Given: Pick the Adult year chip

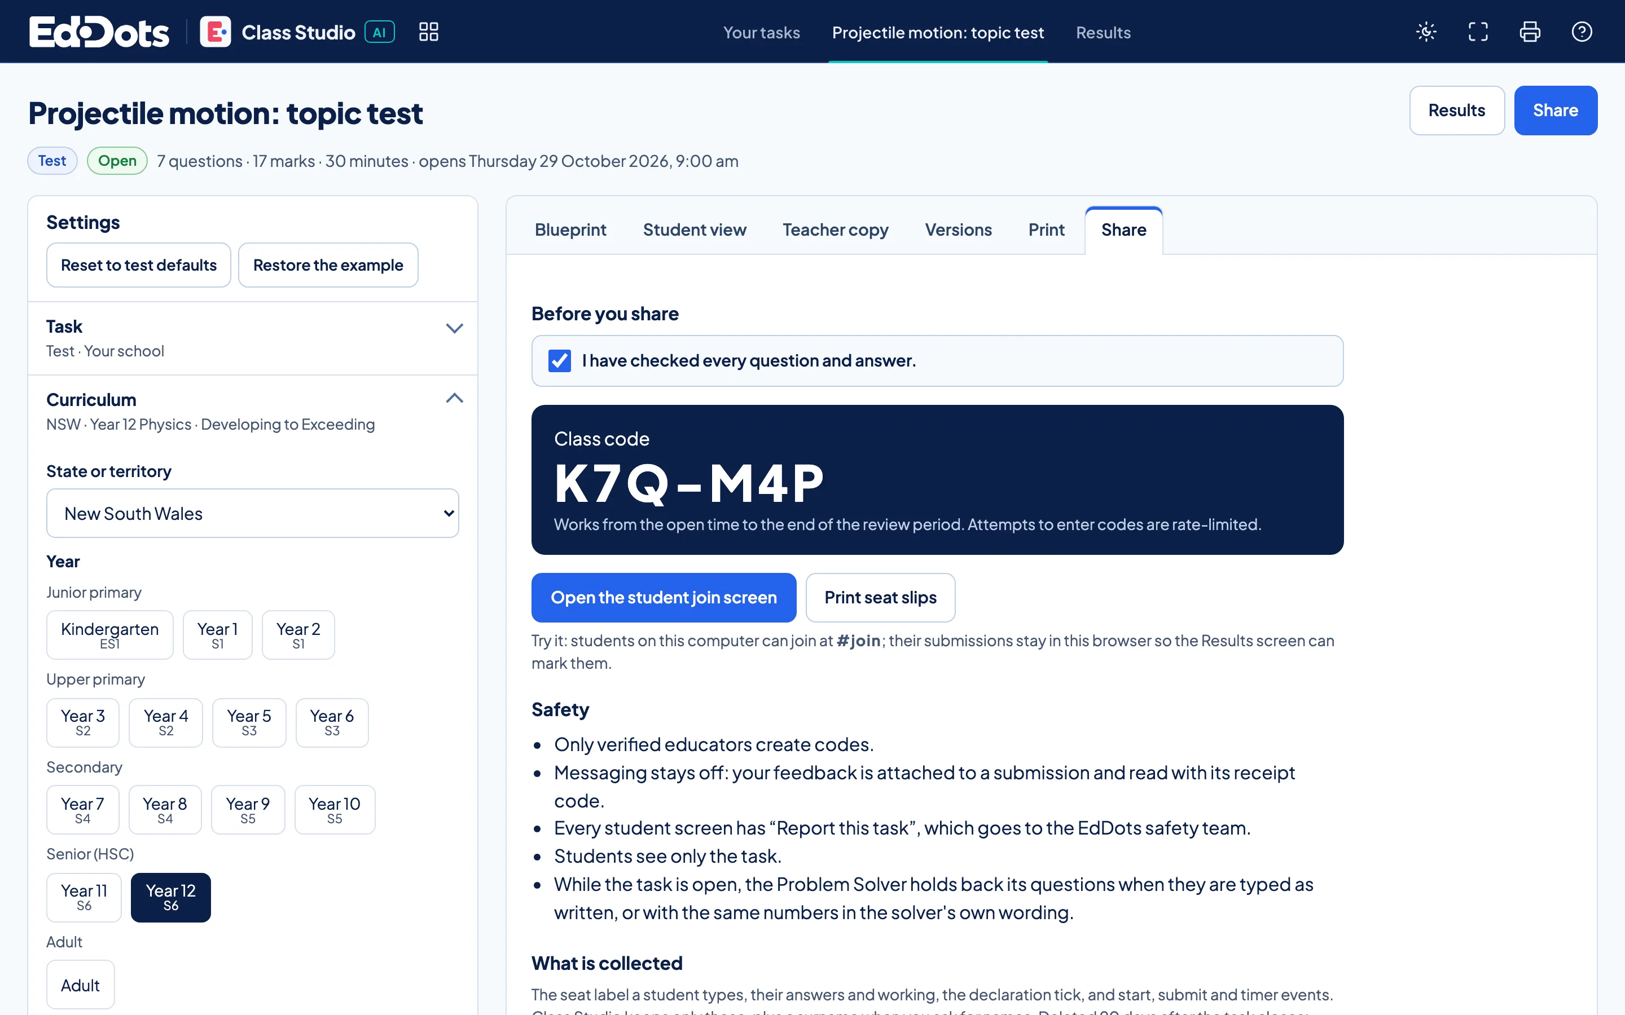Looking at the screenshot, I should pyautogui.click(x=81, y=985).
